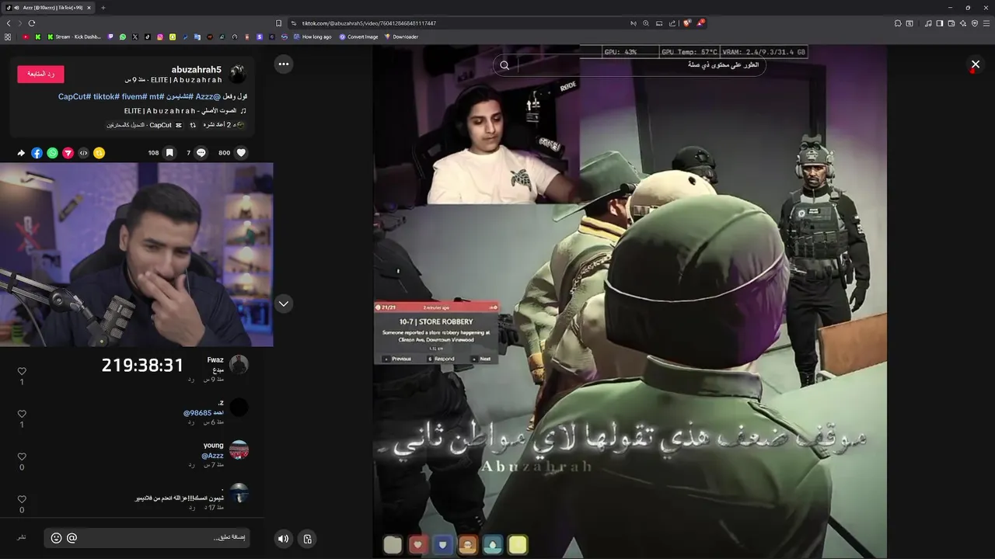Viewport: 995px width, 559px height.
Task: Open abuzahrah5 profile avatar
Action: pyautogui.click(x=238, y=74)
